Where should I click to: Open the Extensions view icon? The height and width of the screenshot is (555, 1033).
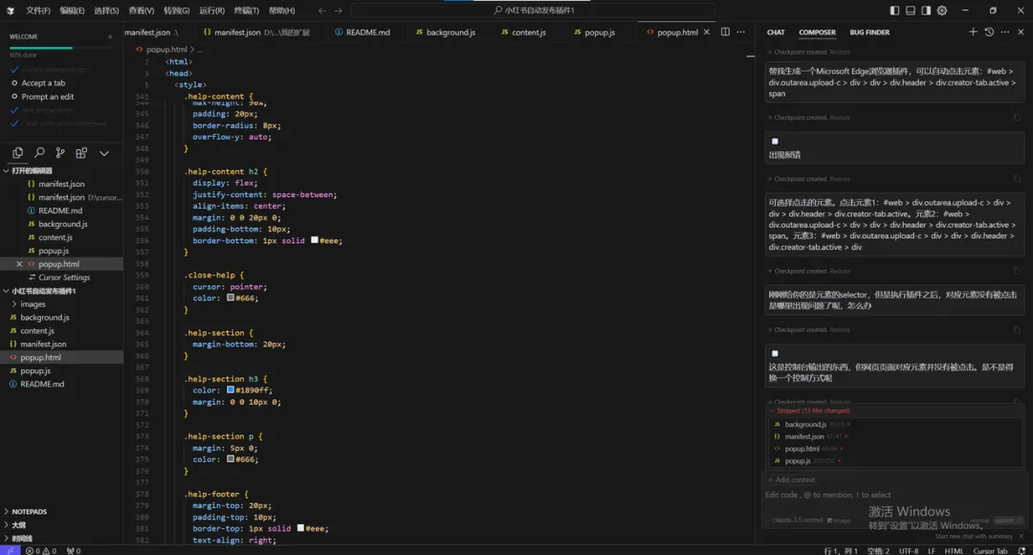point(81,153)
